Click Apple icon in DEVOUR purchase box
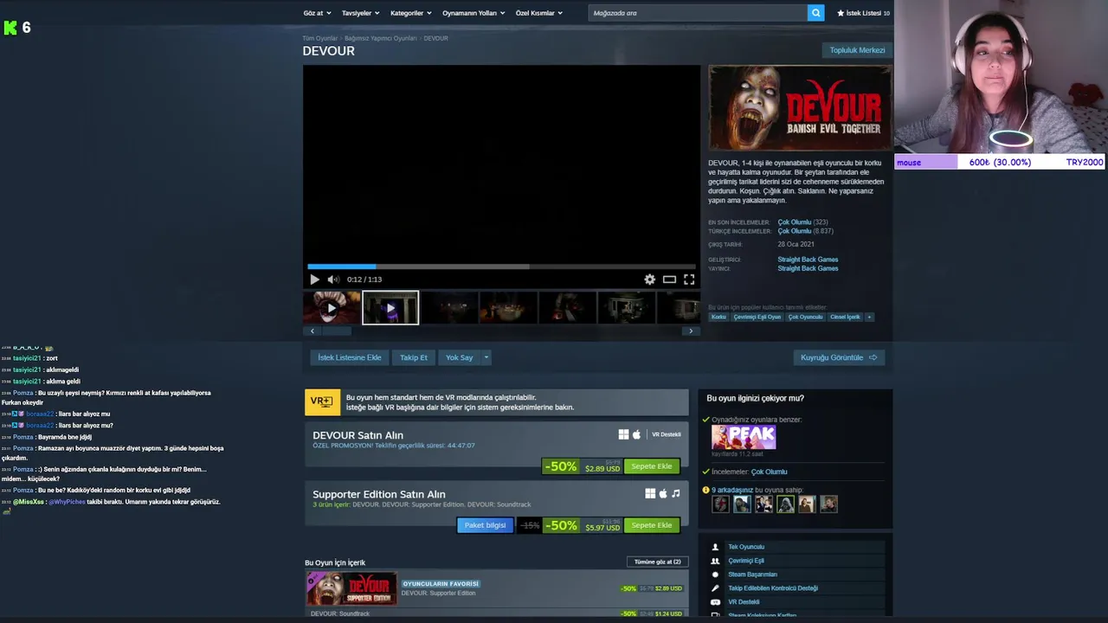The height and width of the screenshot is (623, 1108). click(x=636, y=434)
